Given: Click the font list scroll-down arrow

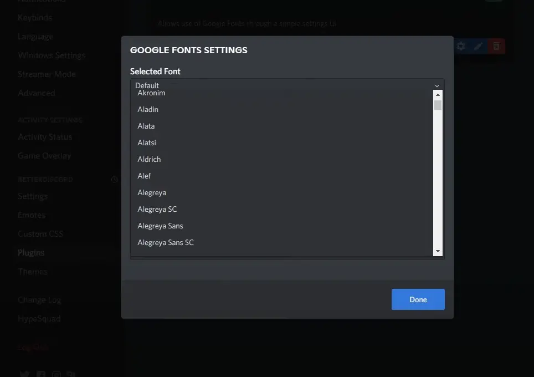Looking at the screenshot, I should (438, 251).
